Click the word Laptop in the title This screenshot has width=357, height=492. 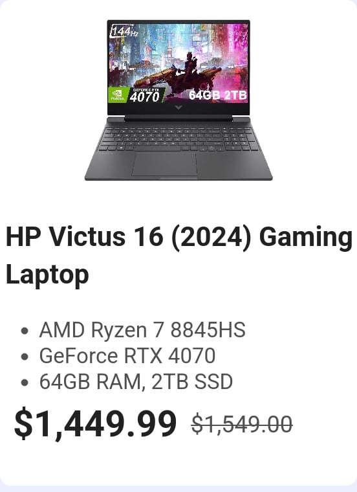point(47,274)
